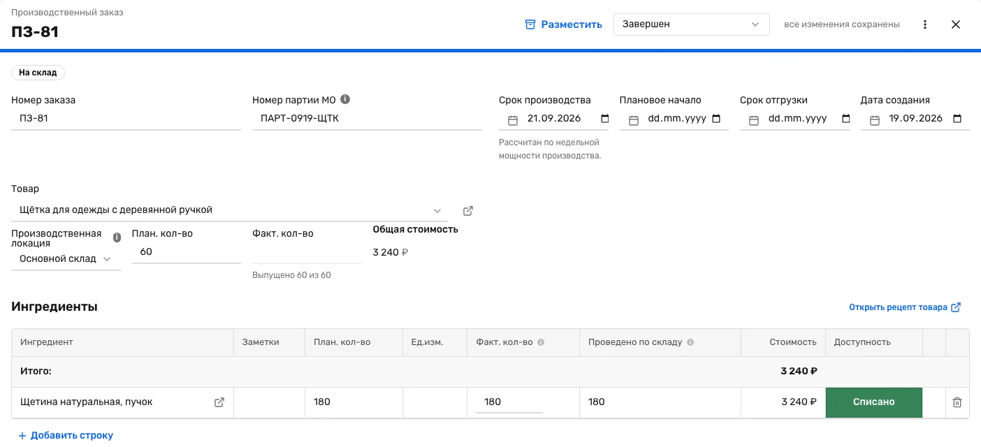
Task: Click the Итого total 3 240 ₽
Action: click(799, 372)
